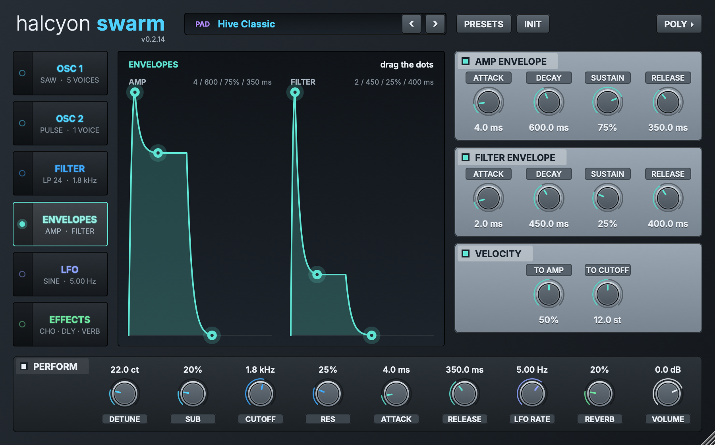The width and height of the screenshot is (715, 445).
Task: Toggle the LFO module power indicator
Action: point(22,274)
